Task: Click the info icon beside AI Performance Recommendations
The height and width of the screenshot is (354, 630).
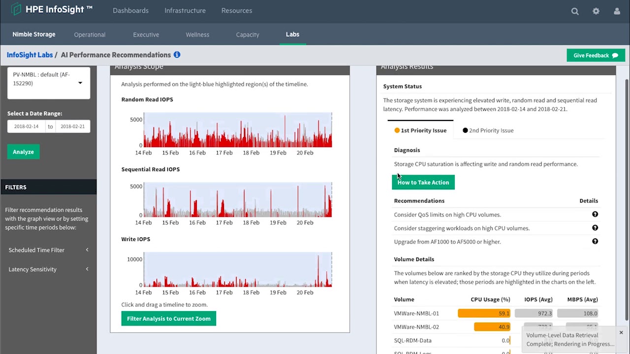Action: pos(177,55)
